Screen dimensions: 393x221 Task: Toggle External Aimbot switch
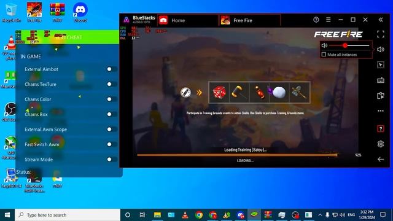tap(112, 69)
